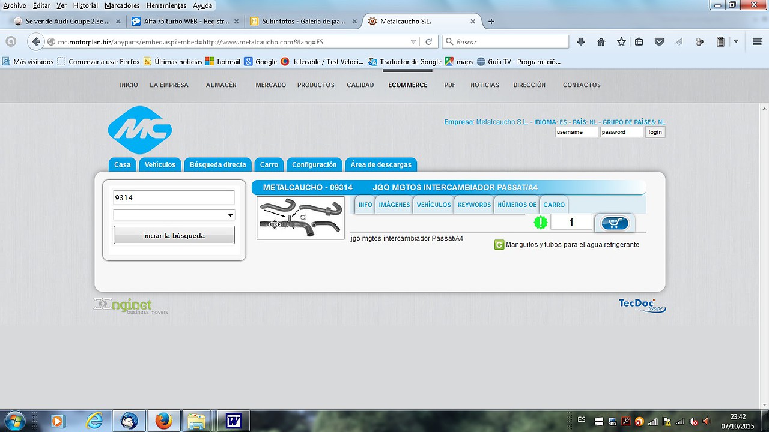Select the Configuración tab

click(314, 164)
